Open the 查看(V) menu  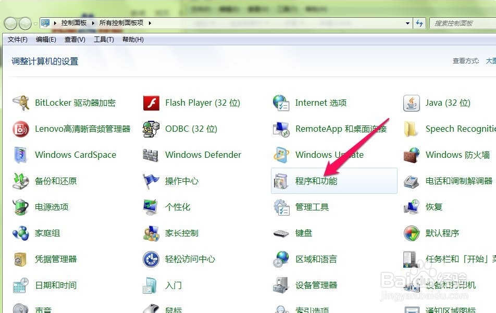(75, 40)
